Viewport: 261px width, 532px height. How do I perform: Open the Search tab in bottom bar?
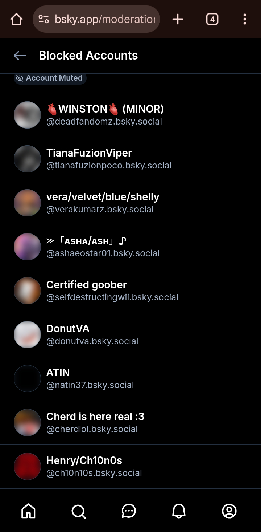[x=79, y=511]
